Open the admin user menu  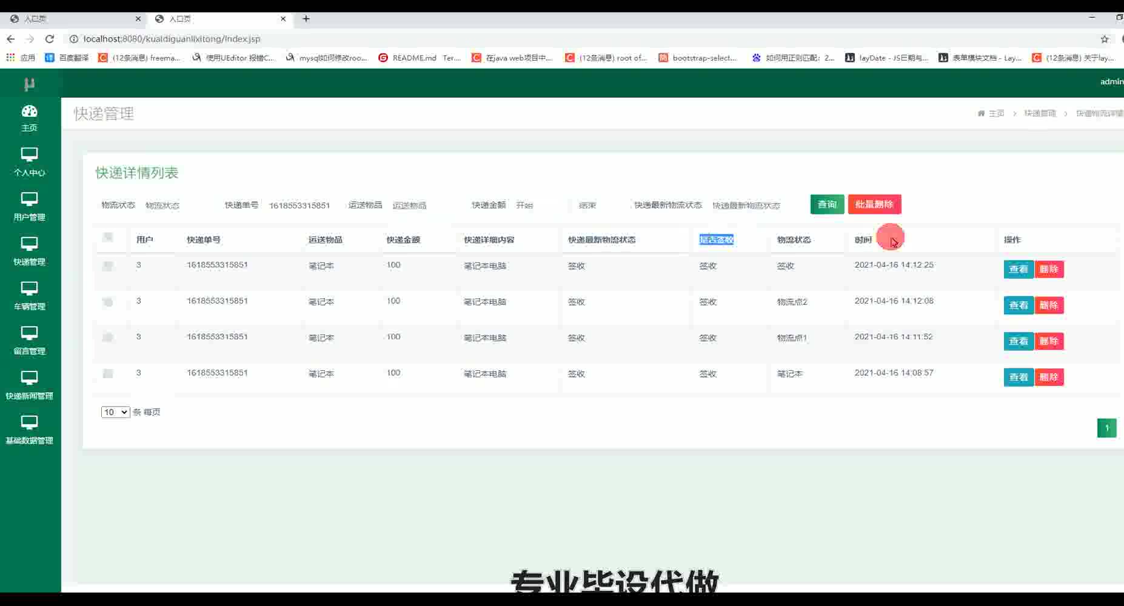pos(1111,81)
